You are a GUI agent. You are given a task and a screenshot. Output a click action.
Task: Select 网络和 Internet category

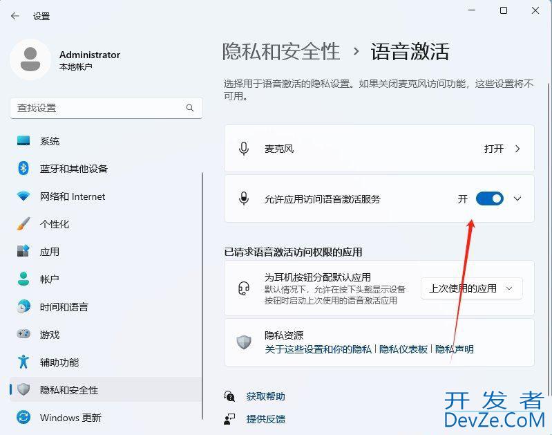pos(106,196)
